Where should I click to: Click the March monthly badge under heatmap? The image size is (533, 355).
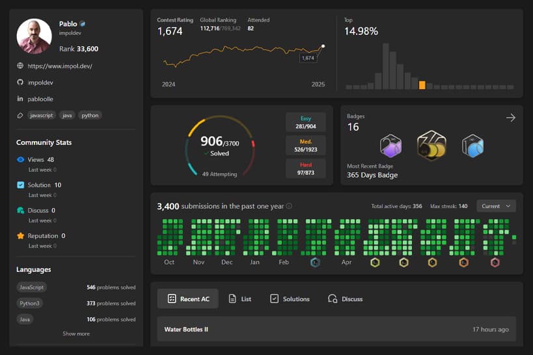coord(315,263)
